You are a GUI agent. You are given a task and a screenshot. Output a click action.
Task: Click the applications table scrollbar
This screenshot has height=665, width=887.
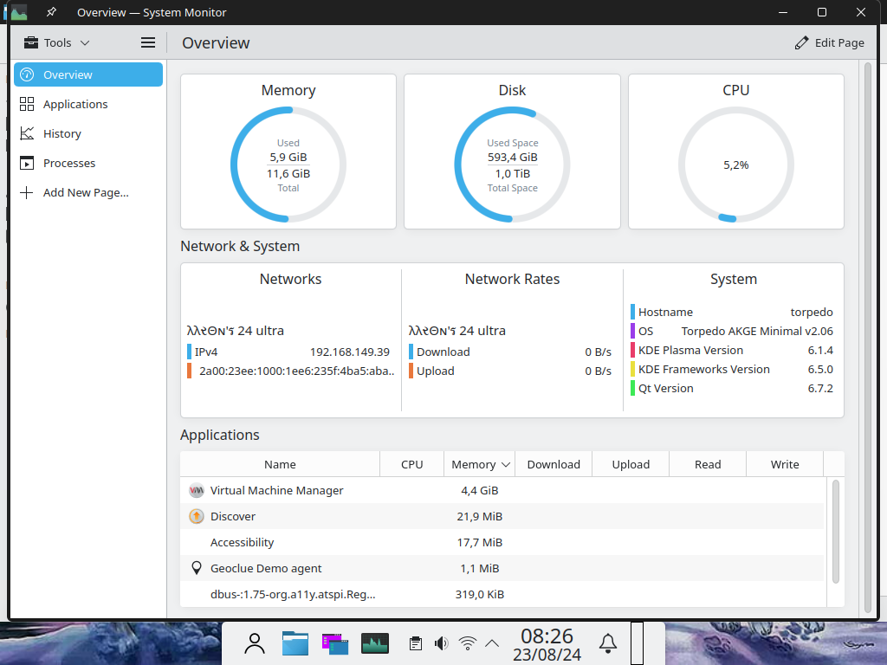[x=836, y=532]
